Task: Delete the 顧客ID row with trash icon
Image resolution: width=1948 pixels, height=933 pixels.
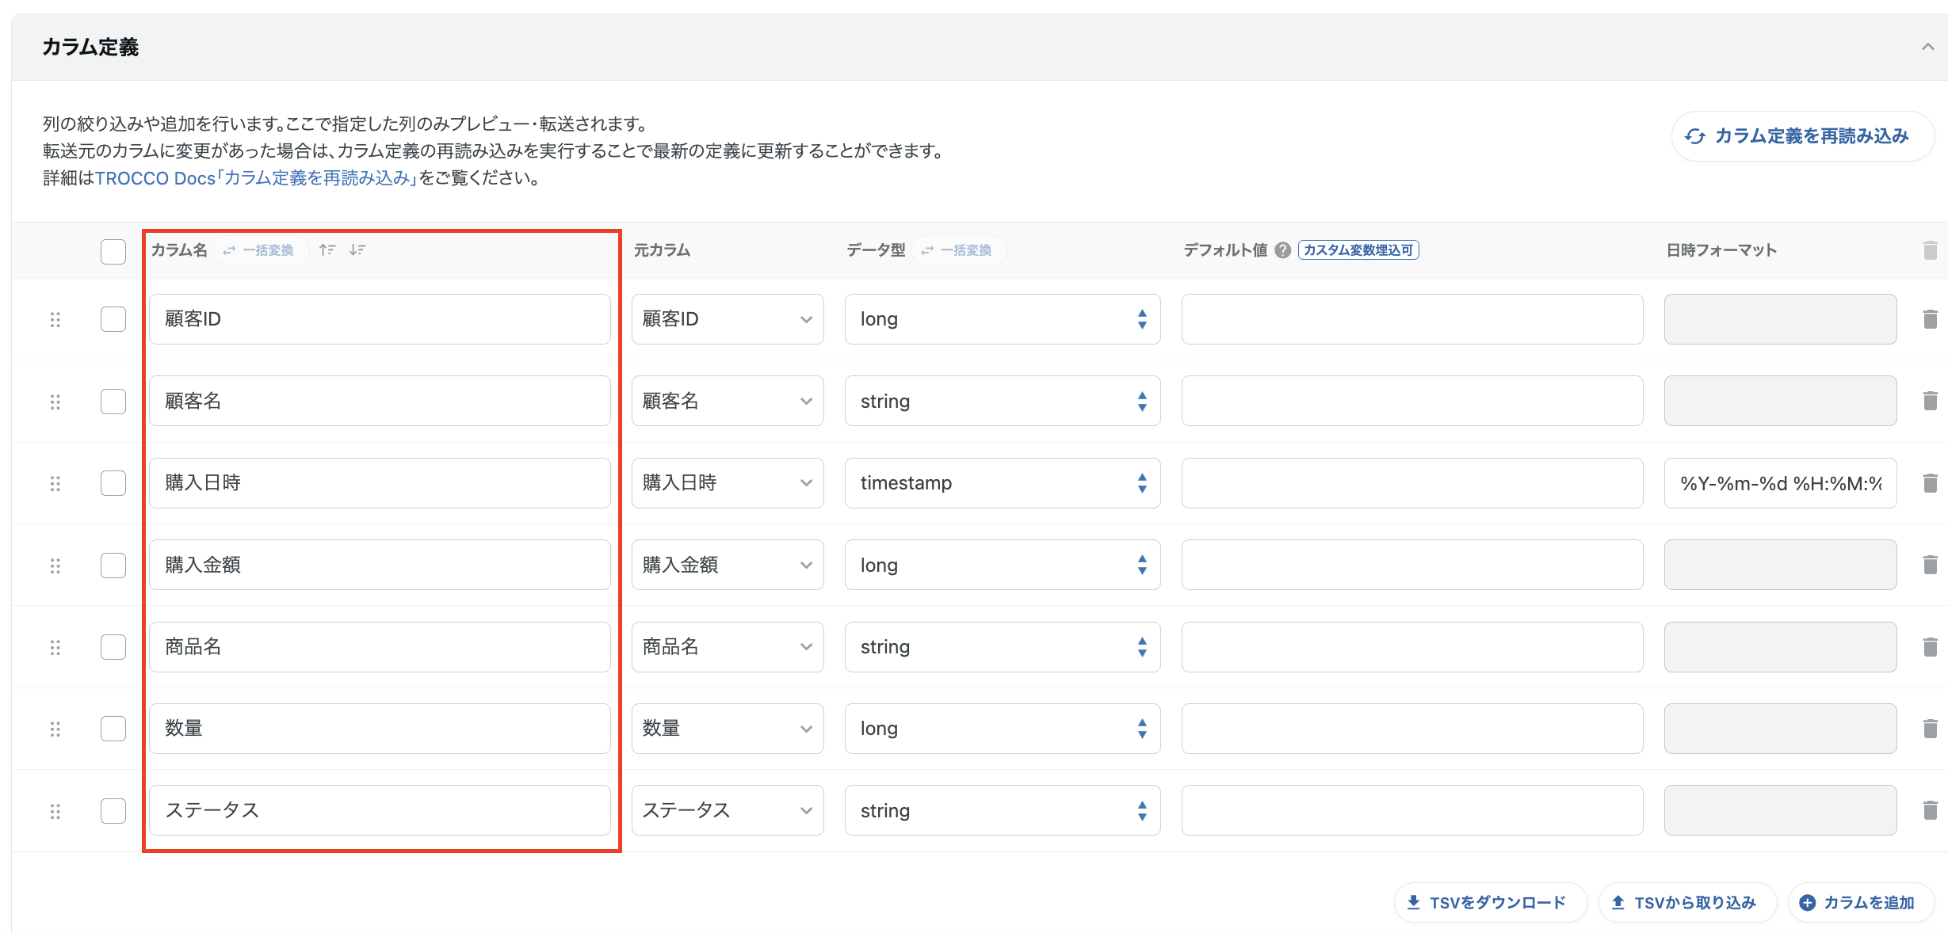Action: 1930,319
